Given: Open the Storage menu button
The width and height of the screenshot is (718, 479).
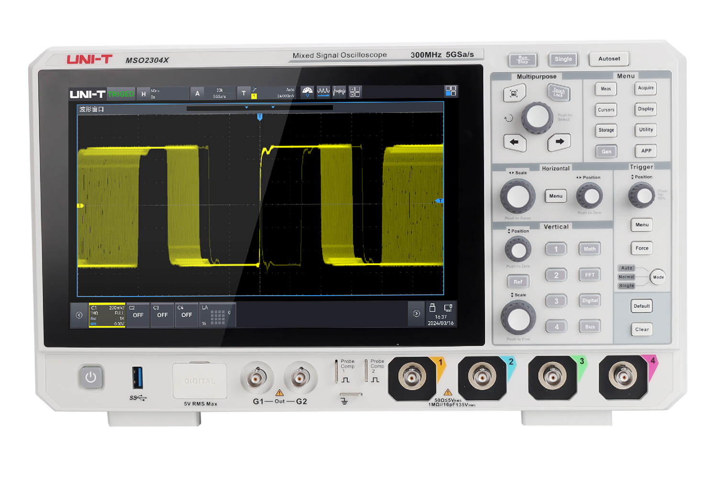Looking at the screenshot, I should tap(606, 130).
